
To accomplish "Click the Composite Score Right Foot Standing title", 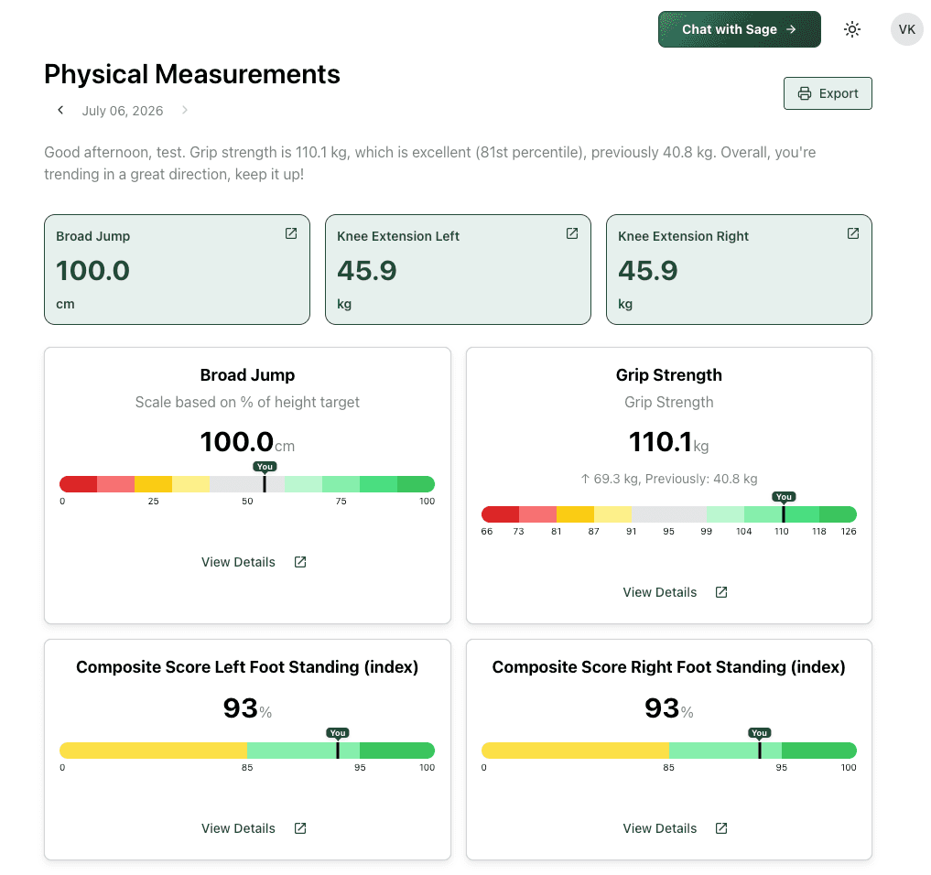I will click(x=668, y=667).
